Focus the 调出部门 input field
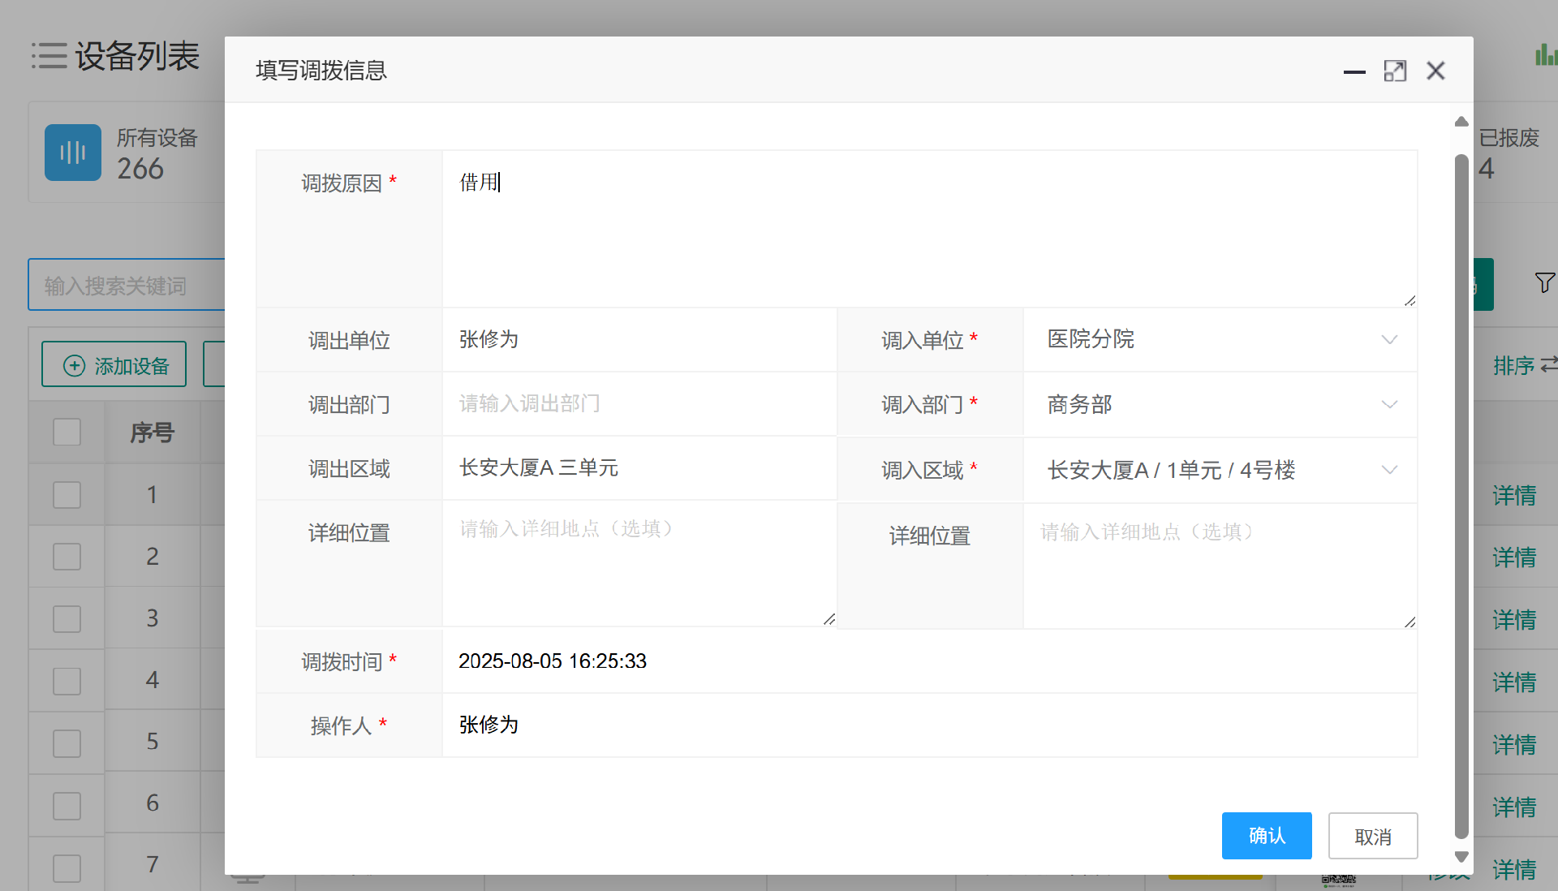This screenshot has width=1558, height=891. pos(639,404)
